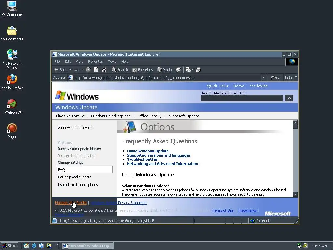
Task: Go to the Home page icon
Action: 104,70
